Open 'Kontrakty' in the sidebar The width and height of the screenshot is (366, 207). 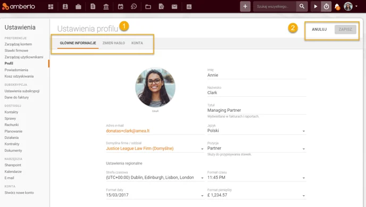click(x=12, y=144)
